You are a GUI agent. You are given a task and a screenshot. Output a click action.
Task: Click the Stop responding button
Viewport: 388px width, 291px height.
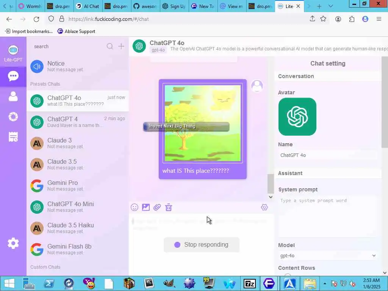tap(202, 245)
